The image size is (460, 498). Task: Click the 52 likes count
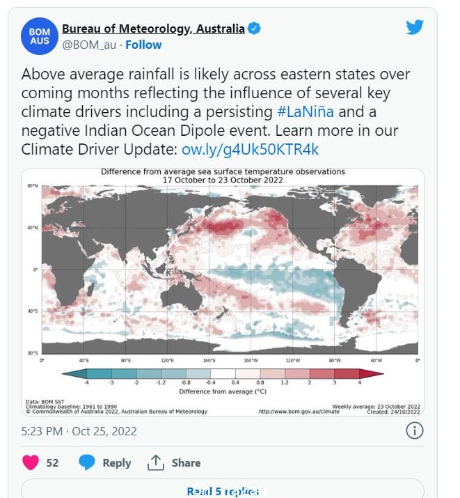[52, 462]
